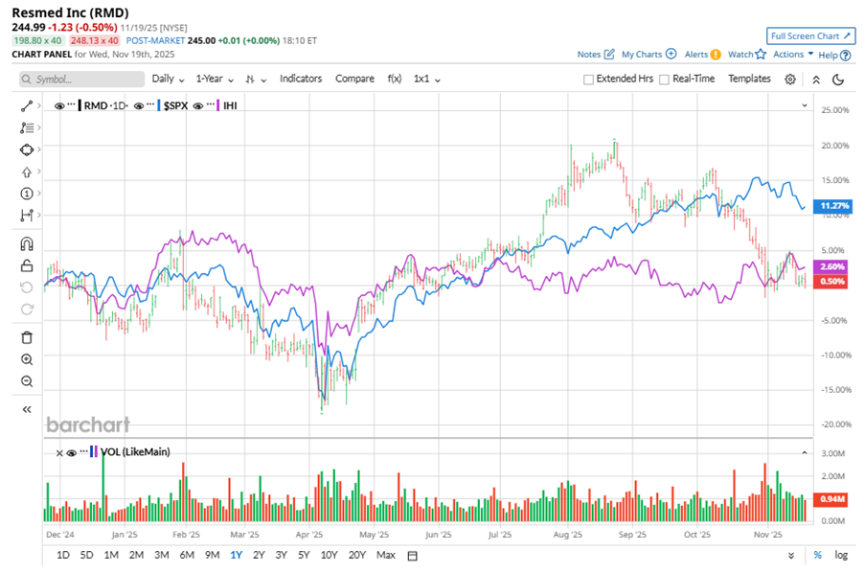
Task: Hide the VOL indicator with the eye icon
Action: (x=71, y=452)
